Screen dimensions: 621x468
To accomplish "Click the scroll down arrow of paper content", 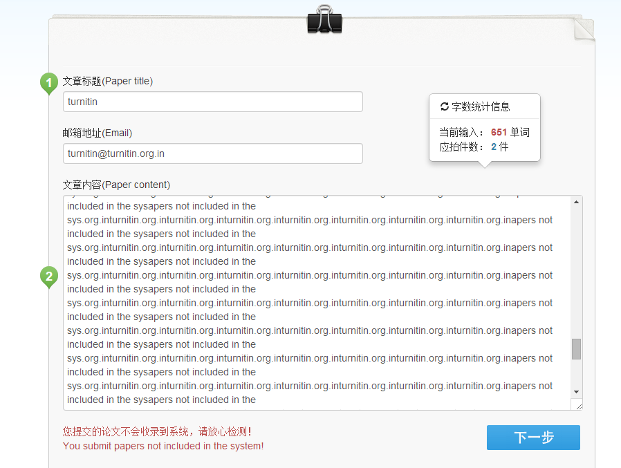I will point(576,392).
